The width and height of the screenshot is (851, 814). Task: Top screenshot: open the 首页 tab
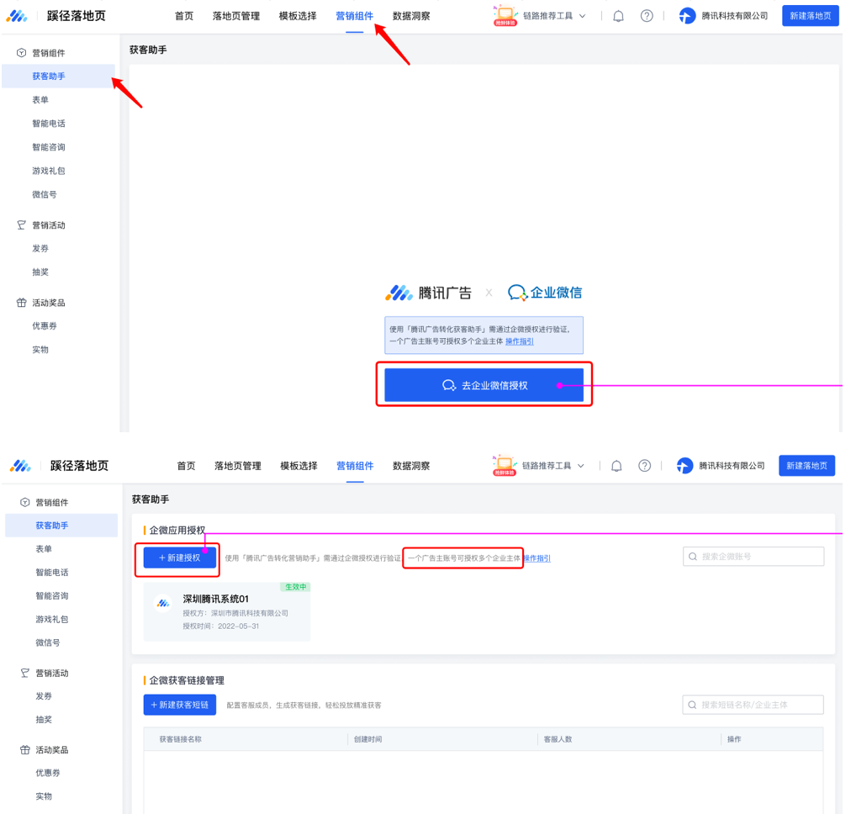point(184,16)
